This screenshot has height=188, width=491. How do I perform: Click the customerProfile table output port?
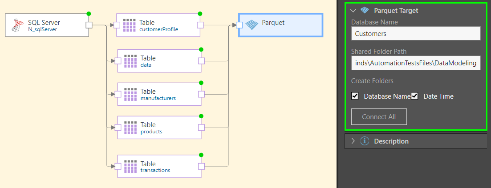tap(200, 25)
